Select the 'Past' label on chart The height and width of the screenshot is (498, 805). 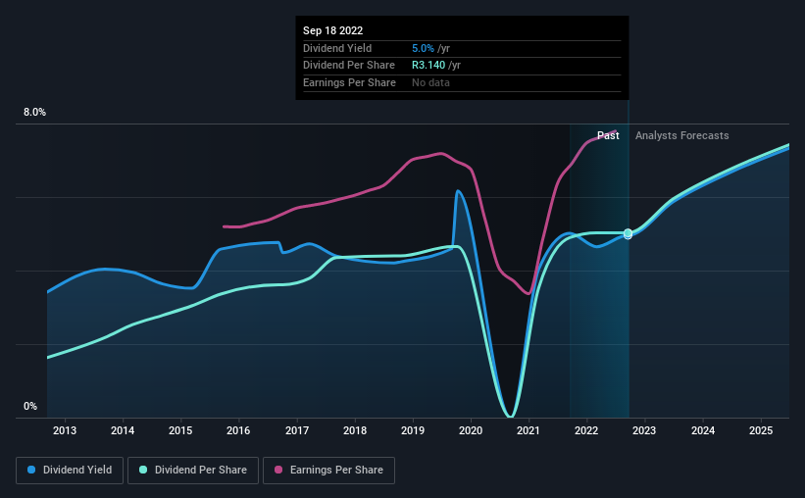[608, 135]
